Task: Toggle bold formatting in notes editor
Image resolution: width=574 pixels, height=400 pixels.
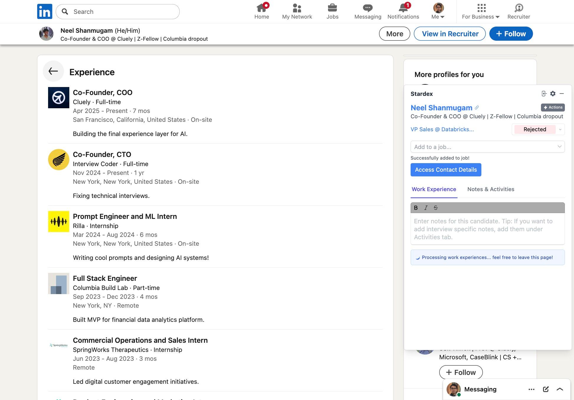Action: (416, 208)
